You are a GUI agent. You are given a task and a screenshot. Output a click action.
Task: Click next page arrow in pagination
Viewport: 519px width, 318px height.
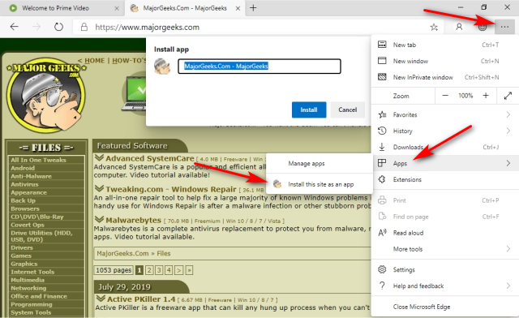(178, 270)
